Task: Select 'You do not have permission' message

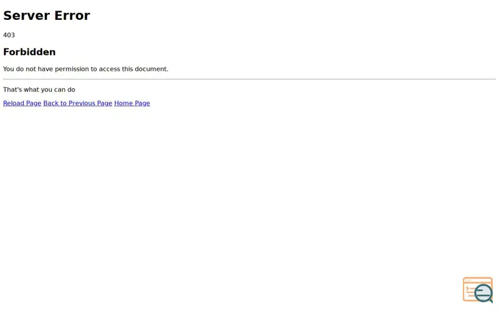Action: pyautogui.click(x=85, y=69)
